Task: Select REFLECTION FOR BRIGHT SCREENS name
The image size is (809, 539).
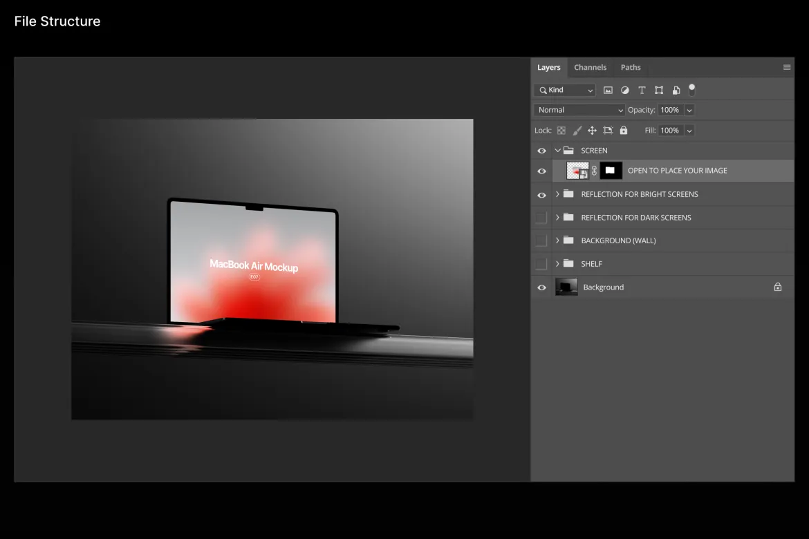Action: (640, 194)
